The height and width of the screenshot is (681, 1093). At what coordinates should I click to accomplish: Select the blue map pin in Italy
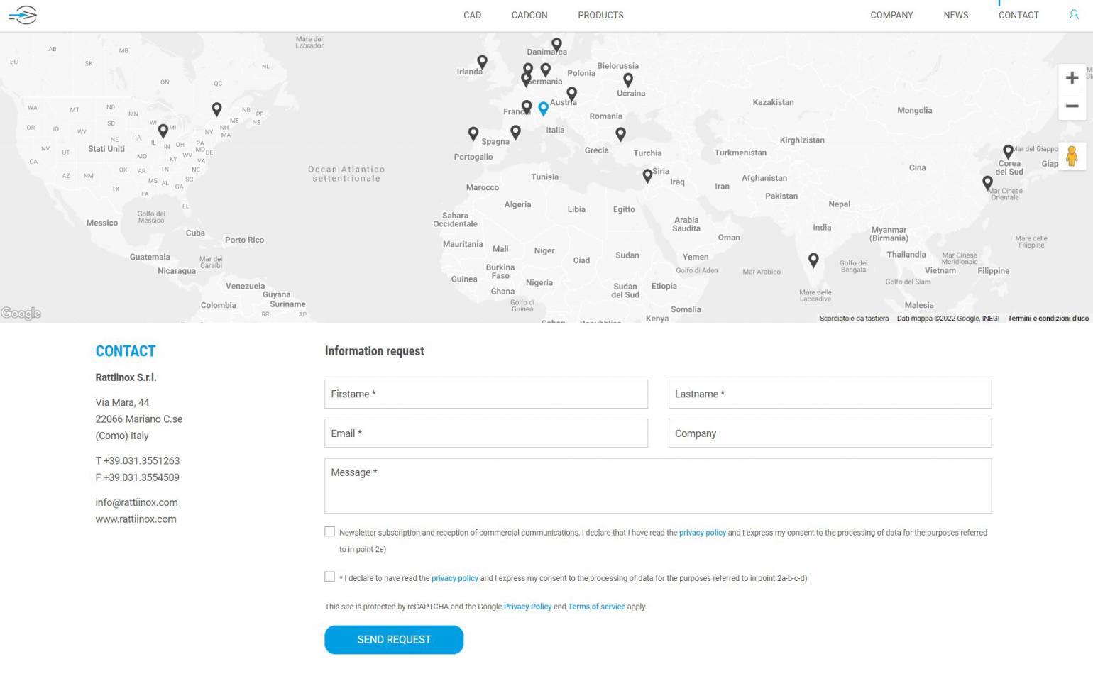543,109
